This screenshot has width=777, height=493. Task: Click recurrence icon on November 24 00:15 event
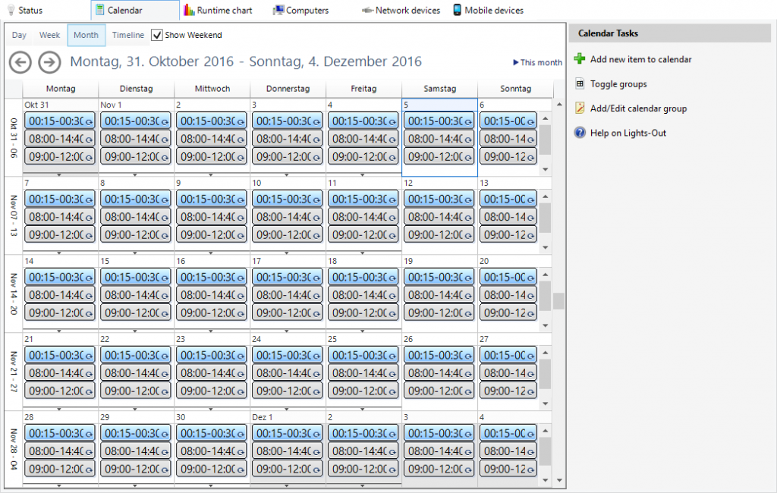coord(316,356)
